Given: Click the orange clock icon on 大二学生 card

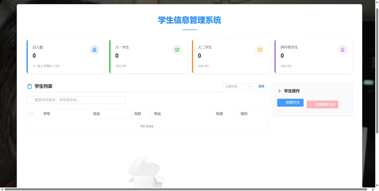Looking at the screenshot, I should (260, 50).
